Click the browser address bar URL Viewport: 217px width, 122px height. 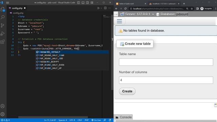159,8
